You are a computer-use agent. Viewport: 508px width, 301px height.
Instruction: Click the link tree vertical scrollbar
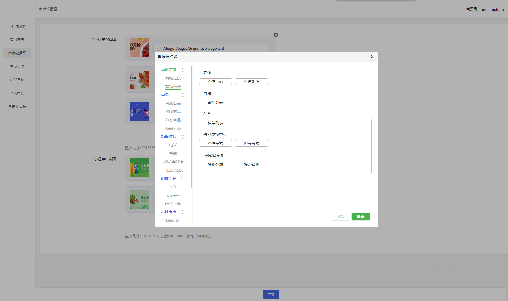192,127
